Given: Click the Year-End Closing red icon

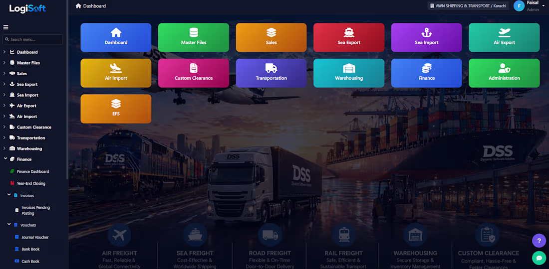Looking at the screenshot, I should point(12,183).
